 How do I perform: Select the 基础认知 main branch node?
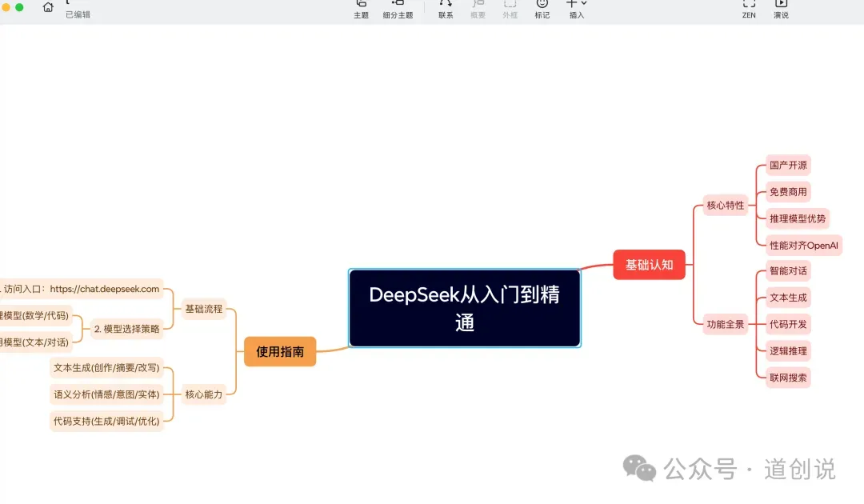tap(649, 265)
